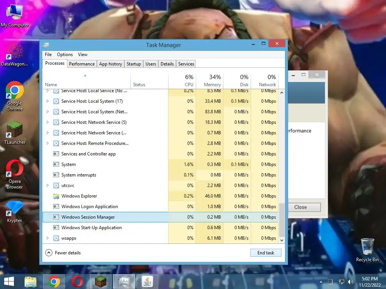
Task: Click the utcsvc gear icon
Action: pos(56,186)
